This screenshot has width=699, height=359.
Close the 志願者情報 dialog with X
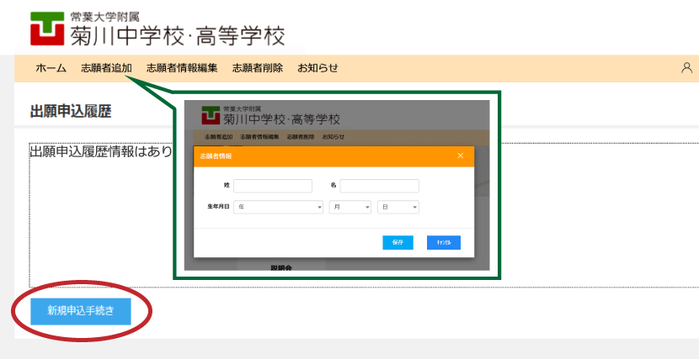tap(460, 156)
